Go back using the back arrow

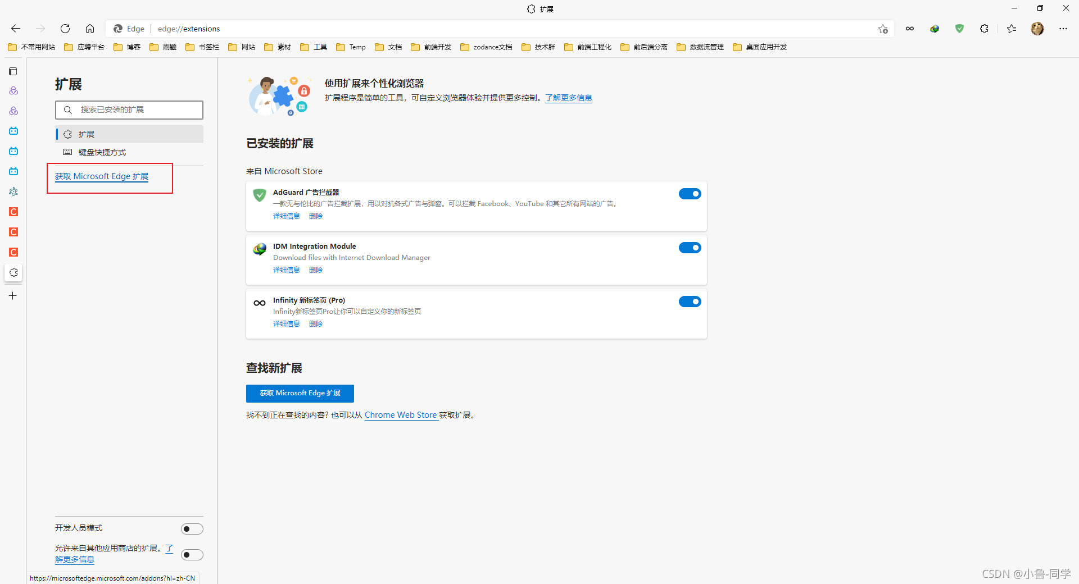[x=16, y=29]
